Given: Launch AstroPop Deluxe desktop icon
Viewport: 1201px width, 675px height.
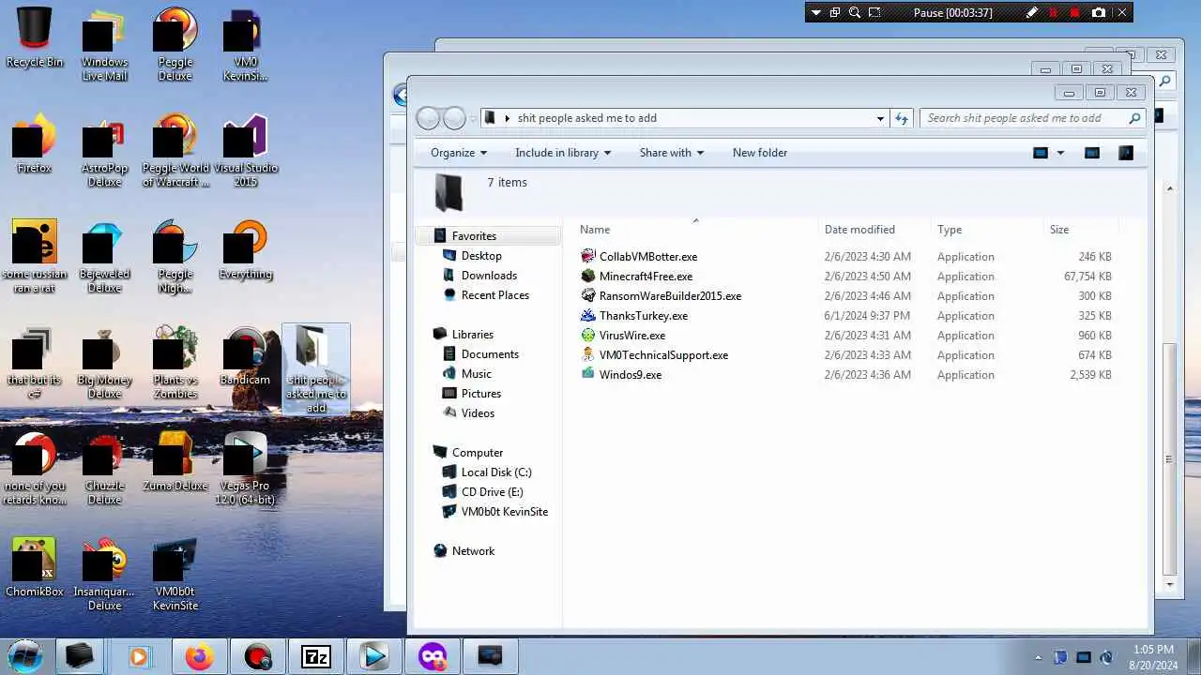Looking at the screenshot, I should point(104,150).
